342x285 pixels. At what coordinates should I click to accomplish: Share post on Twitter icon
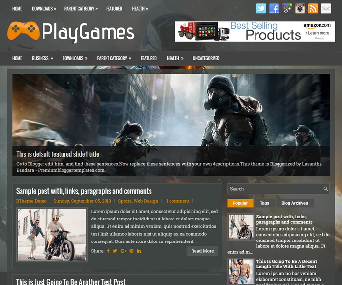pyautogui.click(x=115, y=251)
